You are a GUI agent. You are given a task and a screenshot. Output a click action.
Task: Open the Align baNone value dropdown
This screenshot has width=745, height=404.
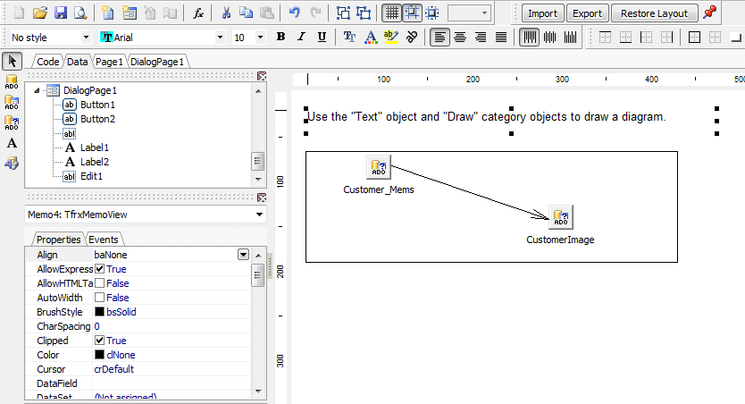243,255
